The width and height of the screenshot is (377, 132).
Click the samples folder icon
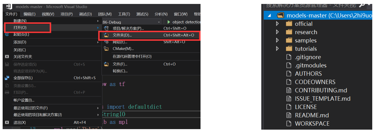coord(289,40)
